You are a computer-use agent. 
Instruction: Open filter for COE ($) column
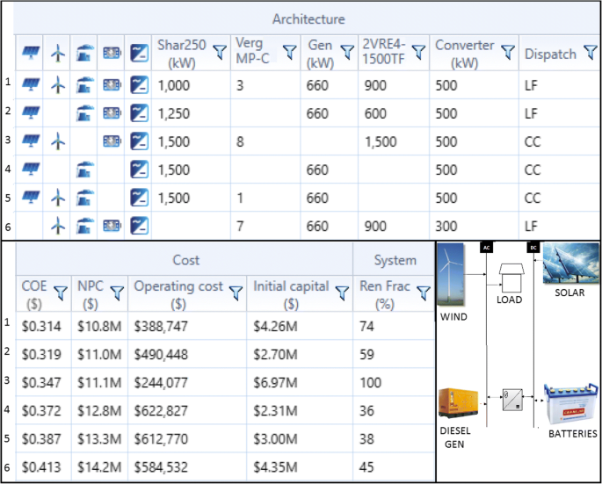(60, 293)
